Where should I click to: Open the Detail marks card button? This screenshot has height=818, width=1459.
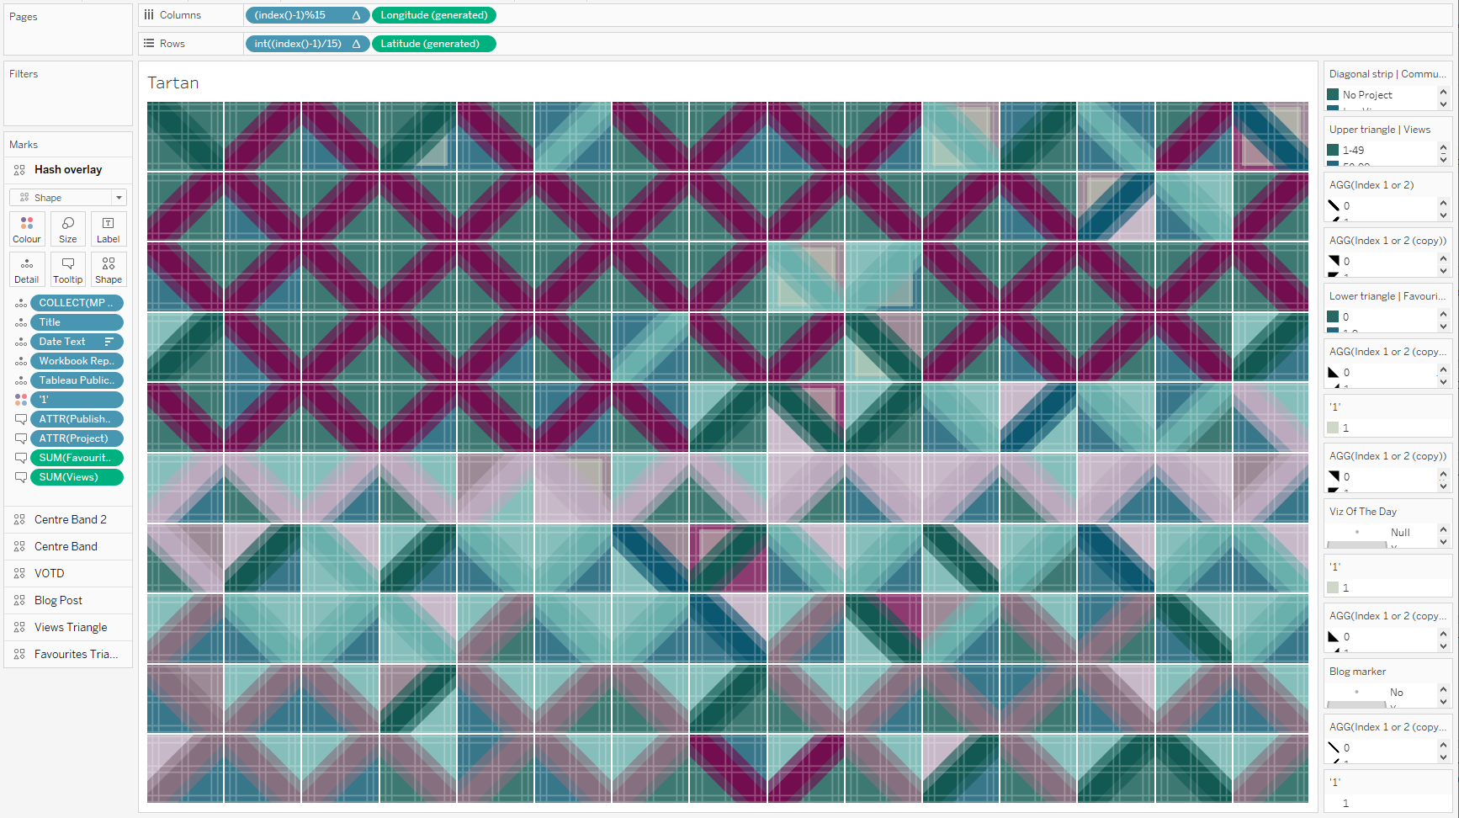27,269
